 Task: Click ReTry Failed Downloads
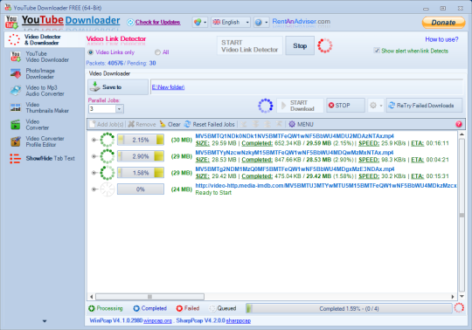pyautogui.click(x=424, y=106)
